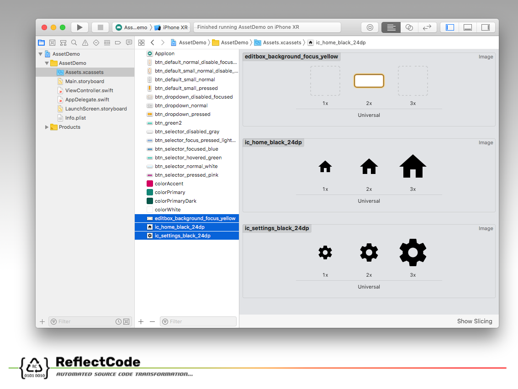Open the Test navigator tab
Viewport: 518px width, 389px height.
[x=96, y=42]
